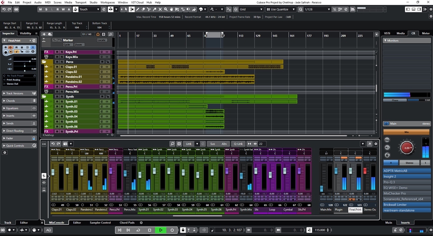
Task: Select the Mute X tool
Action: click(160, 9)
